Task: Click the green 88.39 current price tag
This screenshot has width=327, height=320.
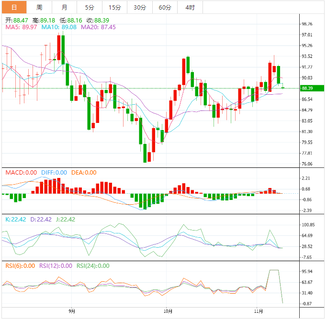Action: click(x=312, y=88)
